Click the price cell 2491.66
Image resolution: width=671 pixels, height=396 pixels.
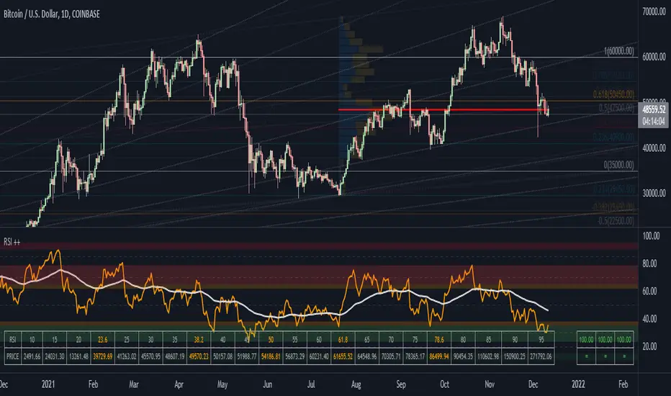point(32,356)
